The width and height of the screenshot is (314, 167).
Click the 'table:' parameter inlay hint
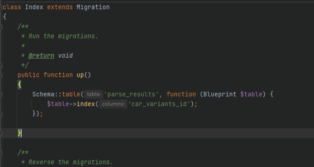94,94
